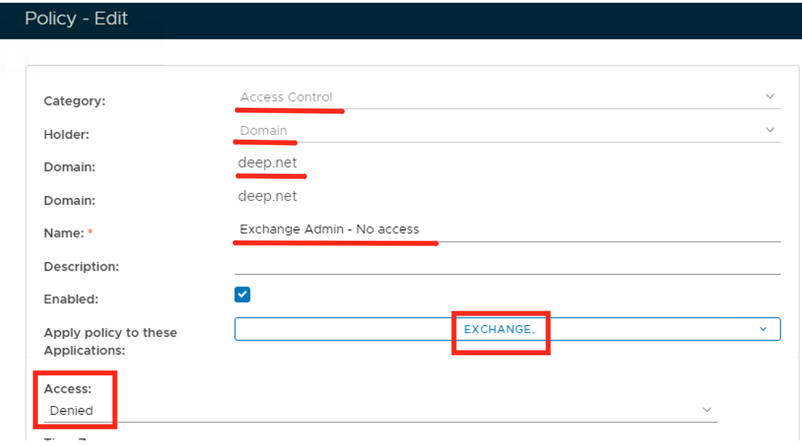
Task: Click the Apply policy to these Applications label
Action: (x=111, y=341)
